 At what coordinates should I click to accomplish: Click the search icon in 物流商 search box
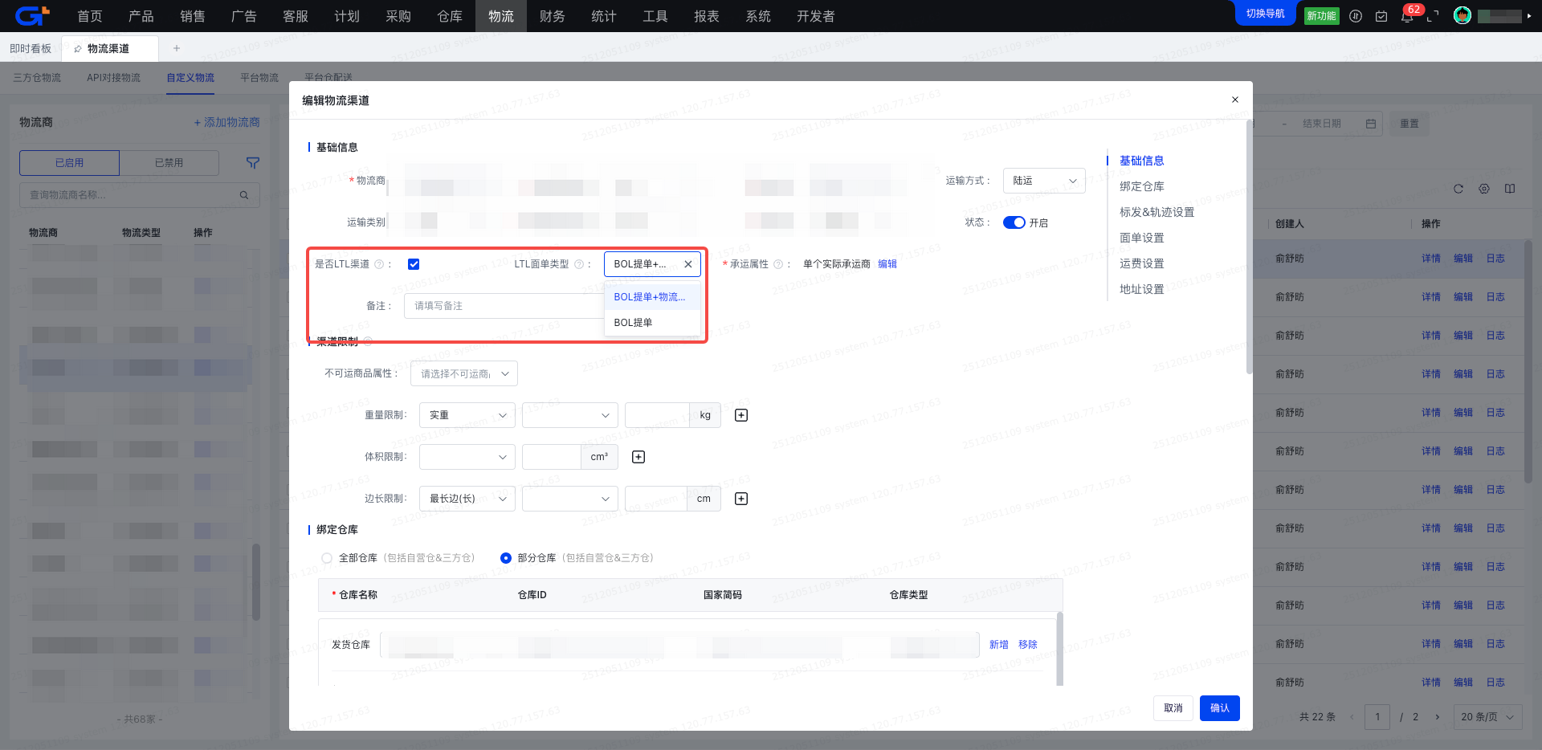pyautogui.click(x=244, y=195)
